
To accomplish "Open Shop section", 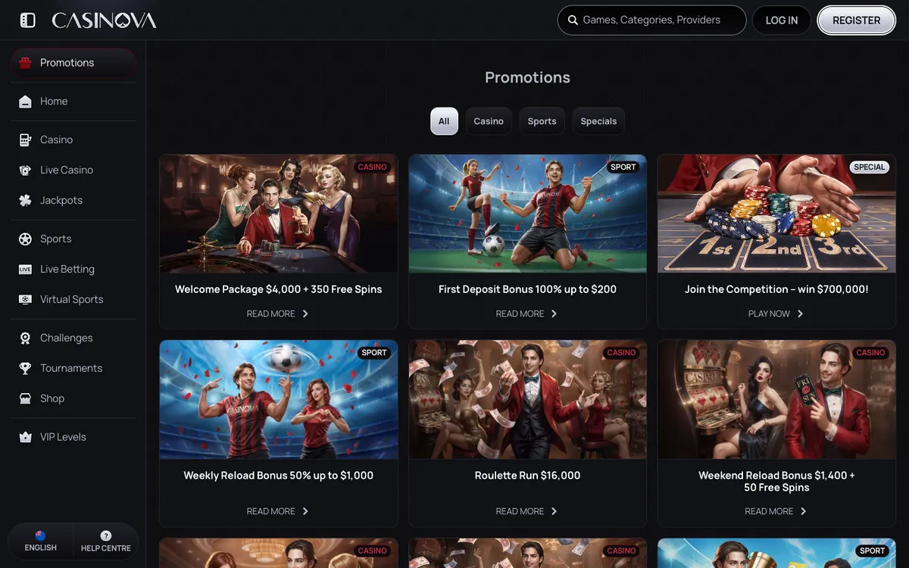I will [73, 399].
